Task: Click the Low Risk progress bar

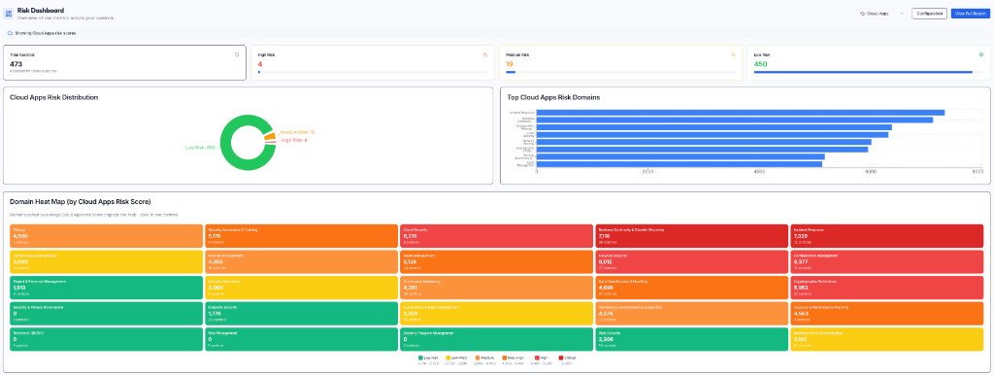Action: [x=869, y=72]
